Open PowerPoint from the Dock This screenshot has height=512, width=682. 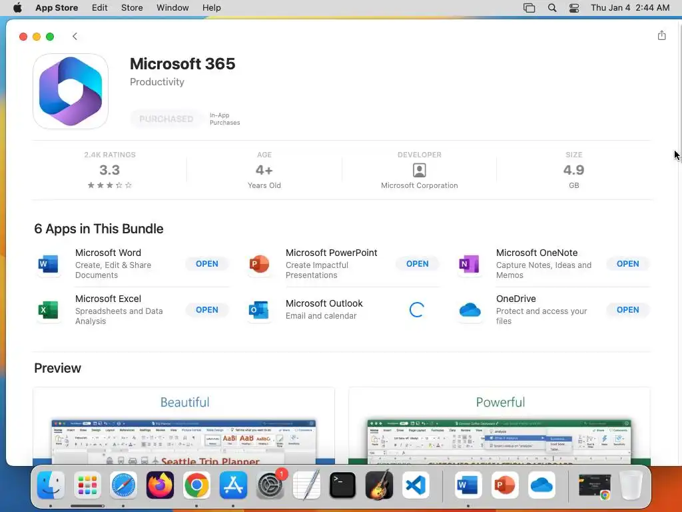pos(505,485)
